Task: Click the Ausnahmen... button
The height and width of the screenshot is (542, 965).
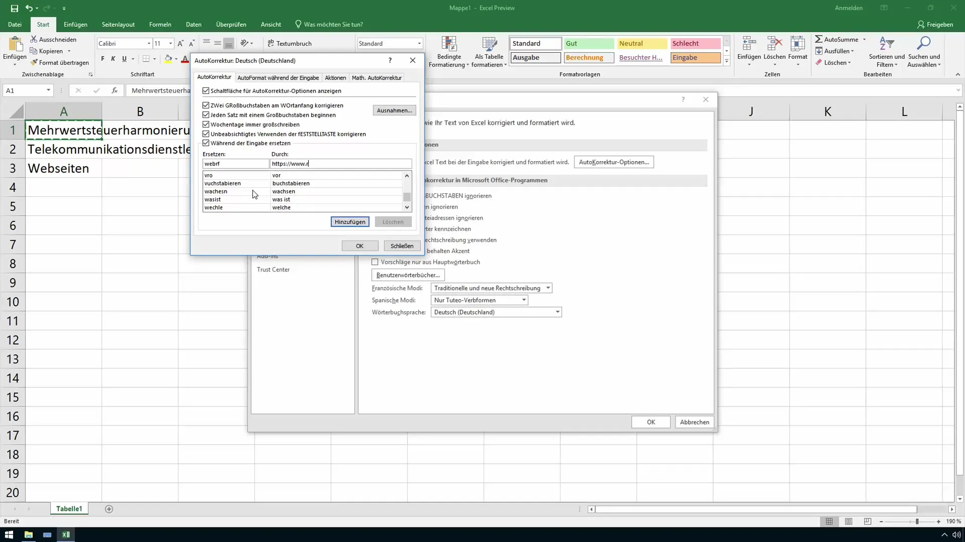Action: [394, 110]
